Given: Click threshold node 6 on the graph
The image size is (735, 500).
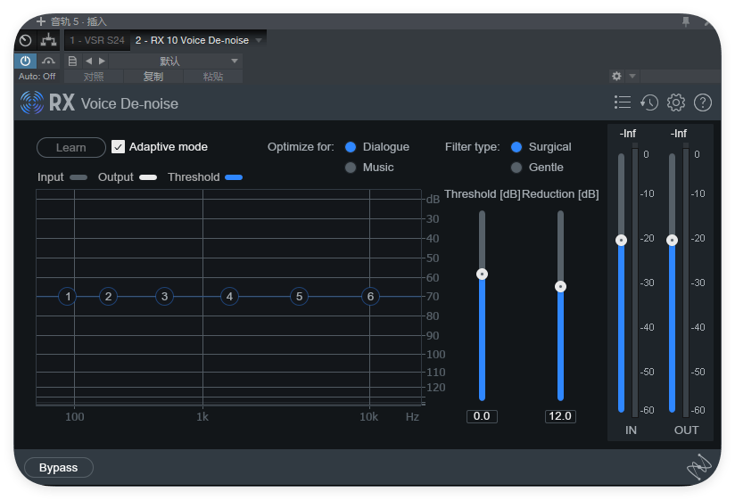Looking at the screenshot, I should [x=370, y=297].
